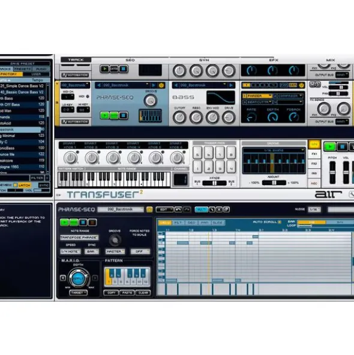Open the Force Notes To Scale Off dropdown

point(140,251)
